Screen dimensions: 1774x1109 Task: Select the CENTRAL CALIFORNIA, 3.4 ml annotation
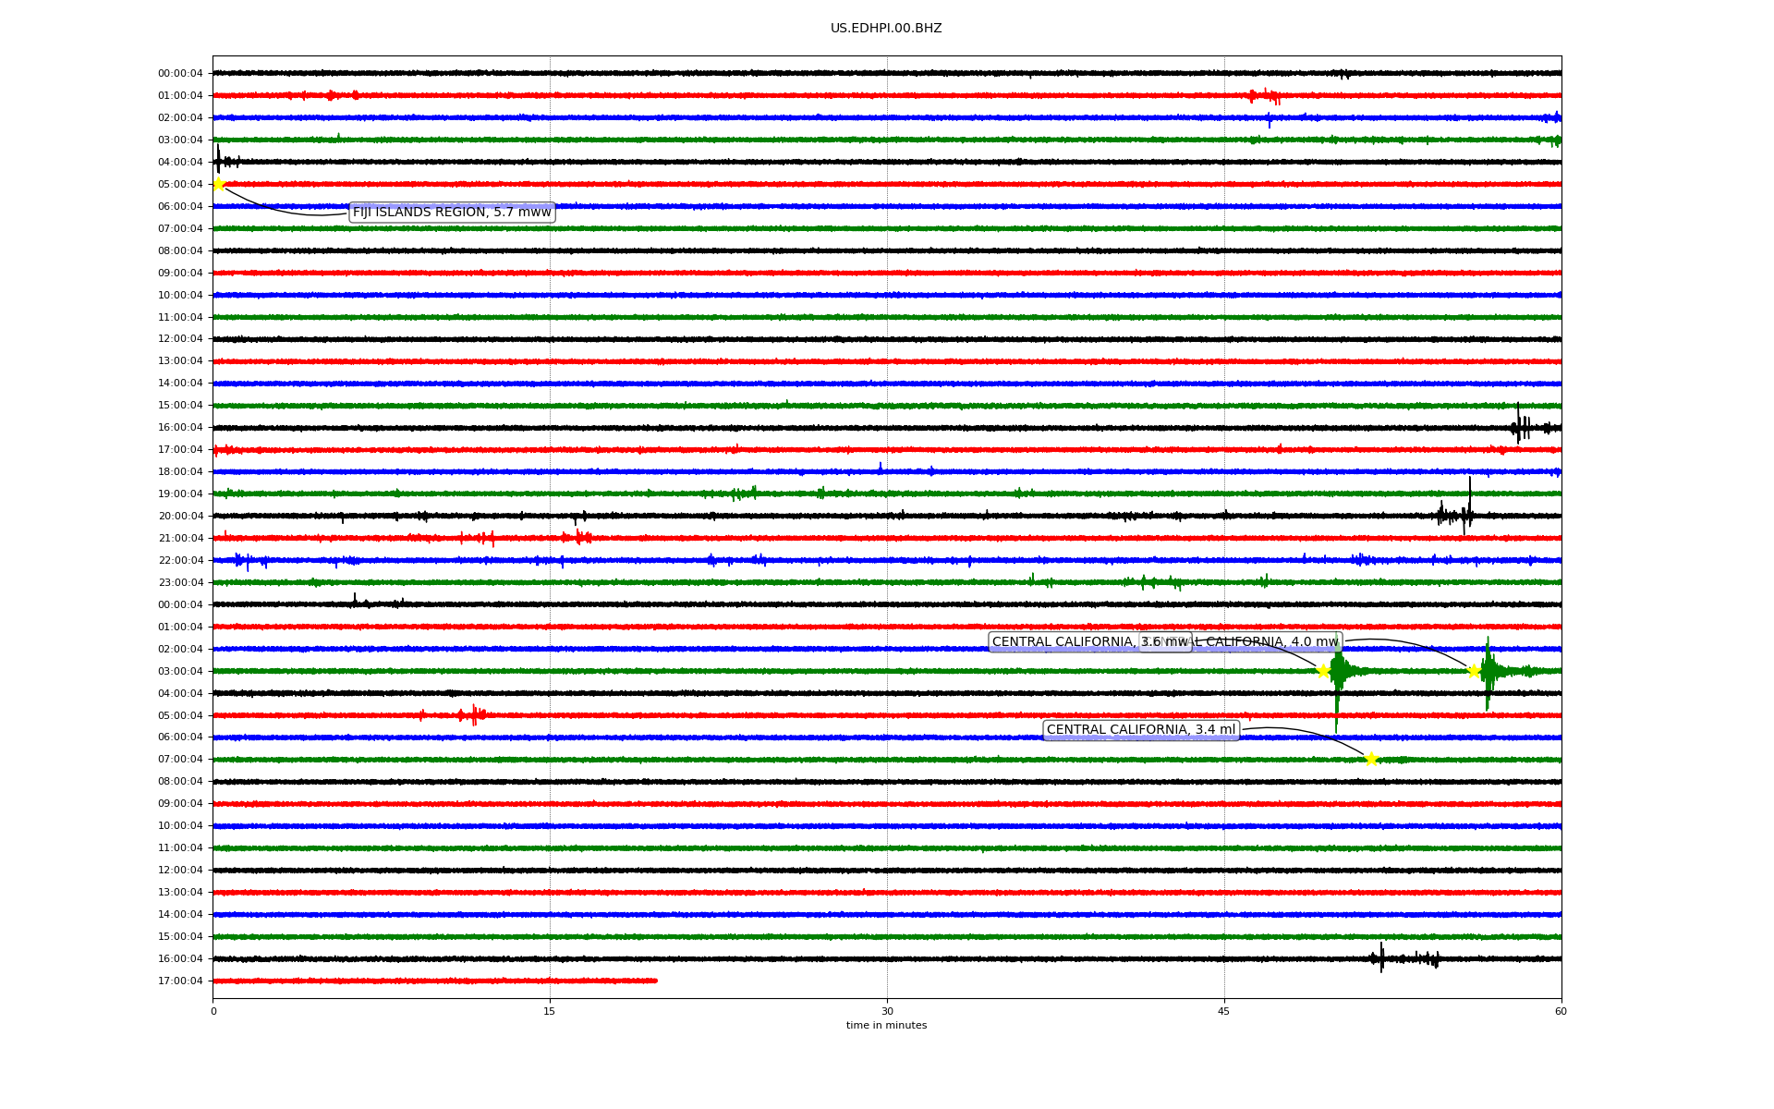pos(1140,730)
